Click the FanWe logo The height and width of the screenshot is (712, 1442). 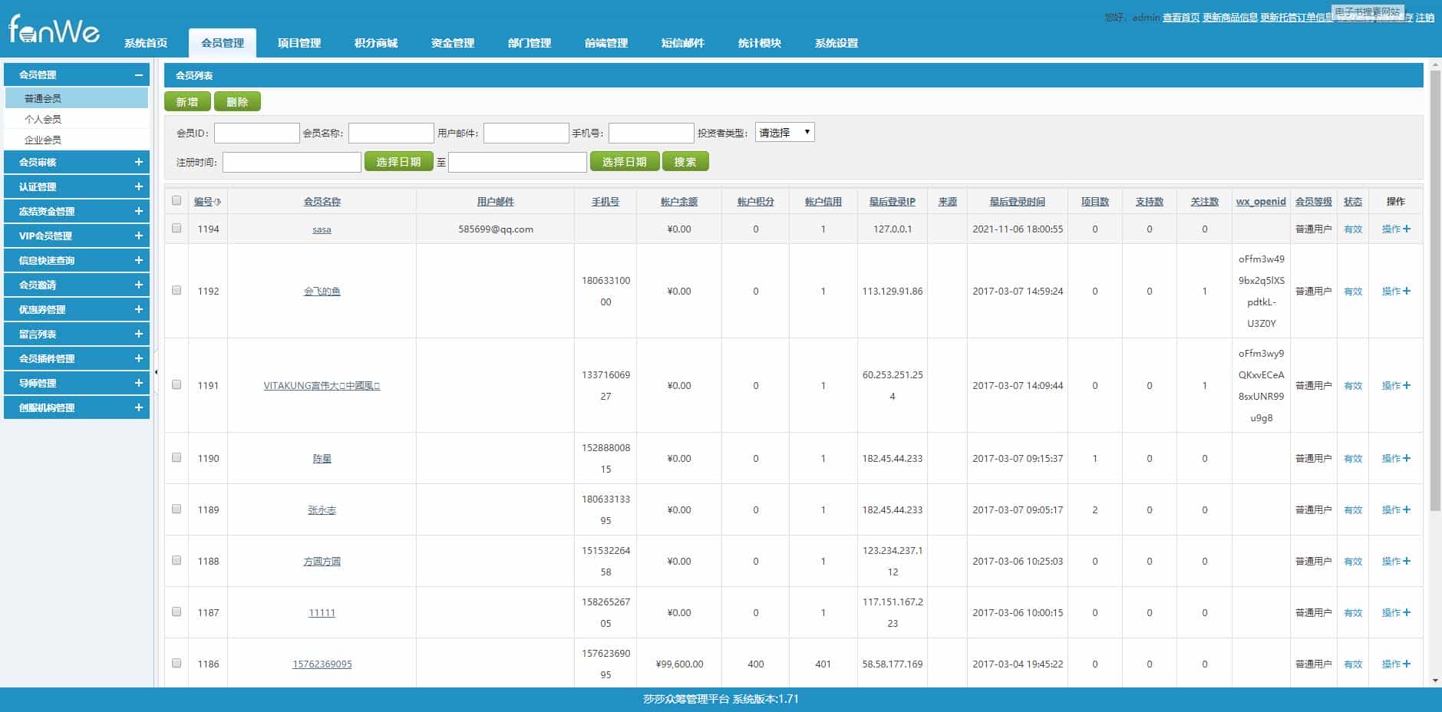(54, 31)
